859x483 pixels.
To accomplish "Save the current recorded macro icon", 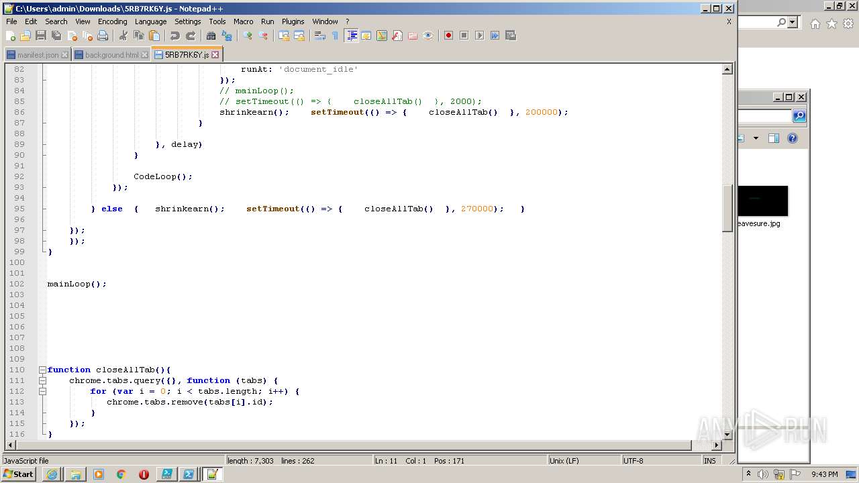I will coord(511,36).
